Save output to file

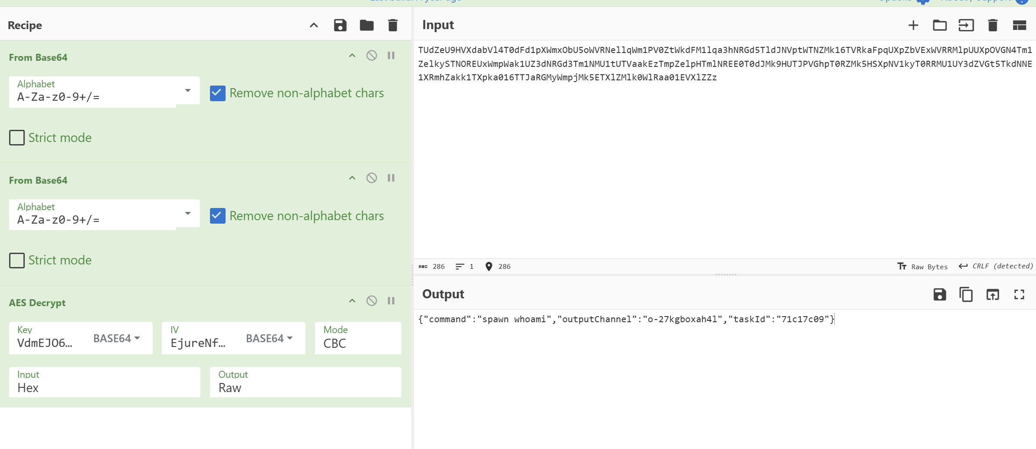pyautogui.click(x=939, y=294)
